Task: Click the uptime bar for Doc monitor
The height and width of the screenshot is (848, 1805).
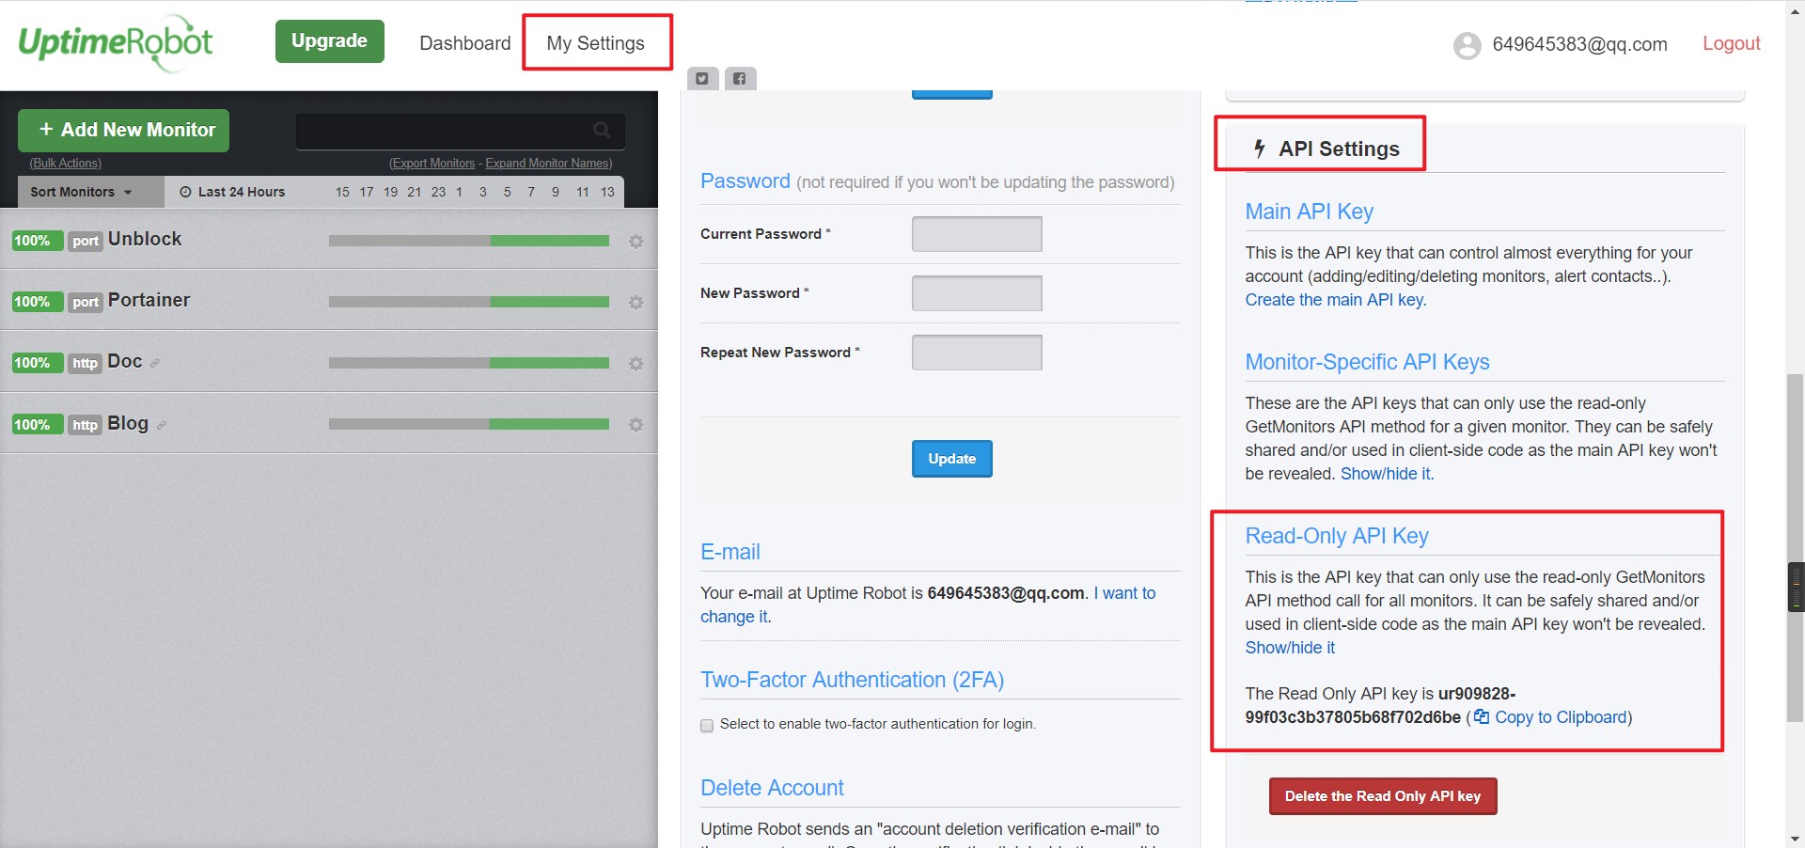Action: point(469,363)
